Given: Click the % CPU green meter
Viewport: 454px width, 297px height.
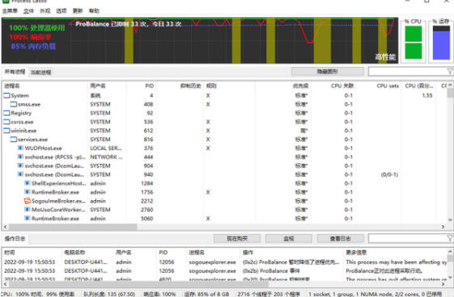Looking at the screenshot, I should 414,42.
